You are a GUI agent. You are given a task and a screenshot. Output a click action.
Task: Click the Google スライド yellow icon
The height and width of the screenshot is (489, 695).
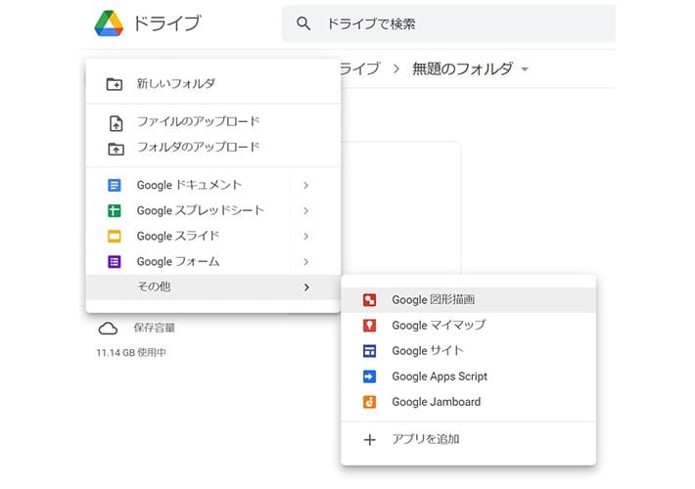(x=115, y=236)
